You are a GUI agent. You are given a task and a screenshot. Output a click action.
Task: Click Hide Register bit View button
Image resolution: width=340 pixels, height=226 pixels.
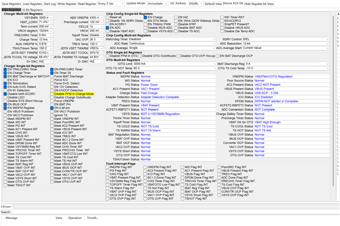click(259, 4)
